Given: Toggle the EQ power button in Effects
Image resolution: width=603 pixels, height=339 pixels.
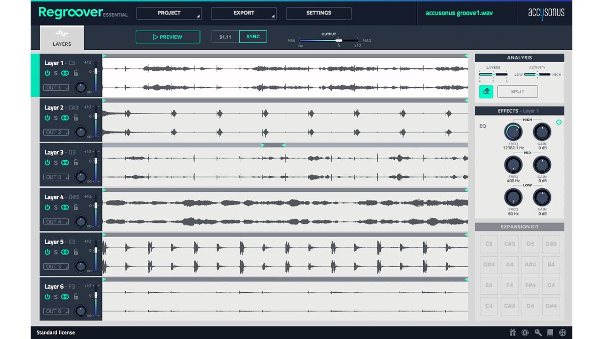Looking at the screenshot, I should (x=558, y=121).
